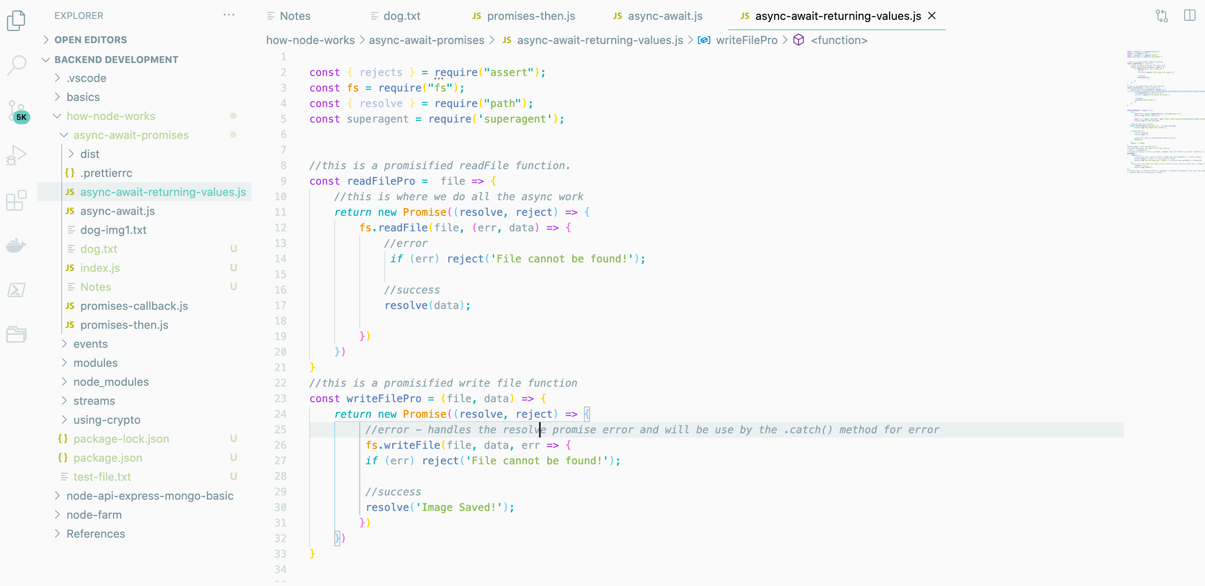Viewport: 1205px width, 586px height.
Task: Select async-await.js in the Explorer
Action: [x=117, y=211]
